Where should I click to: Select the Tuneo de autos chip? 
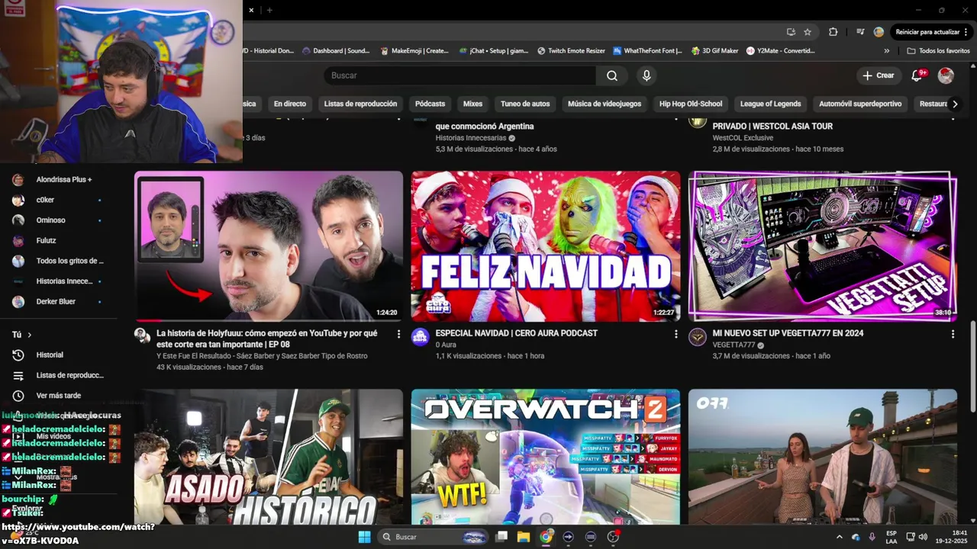point(525,104)
